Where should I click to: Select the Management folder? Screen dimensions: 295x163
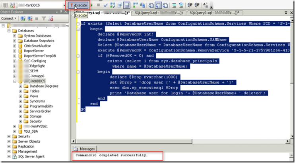tap(28, 151)
